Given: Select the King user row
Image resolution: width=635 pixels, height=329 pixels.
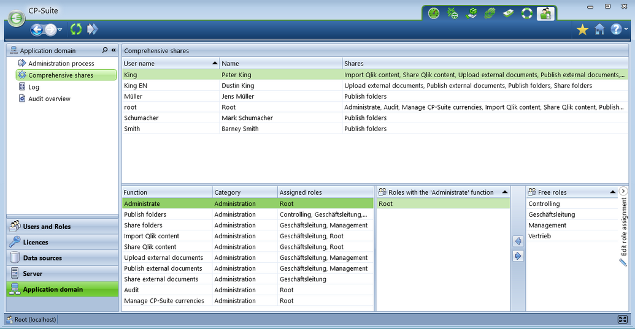Looking at the screenshot, I should coord(375,75).
